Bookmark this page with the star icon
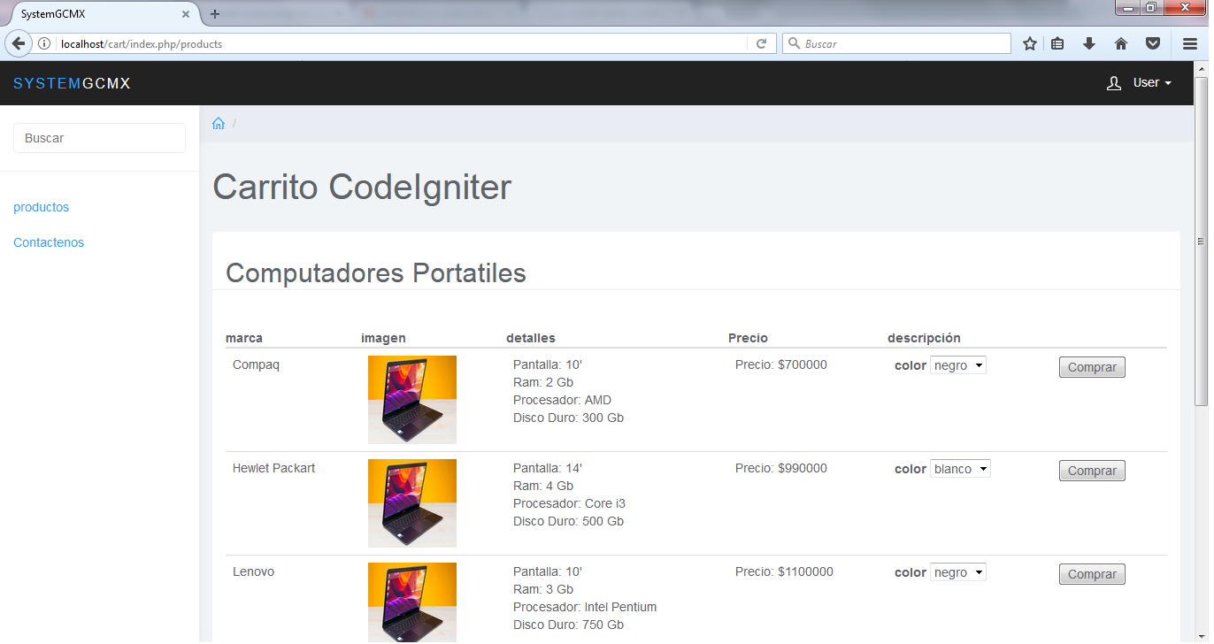Viewport: 1214px width, 644px height. [x=1030, y=43]
